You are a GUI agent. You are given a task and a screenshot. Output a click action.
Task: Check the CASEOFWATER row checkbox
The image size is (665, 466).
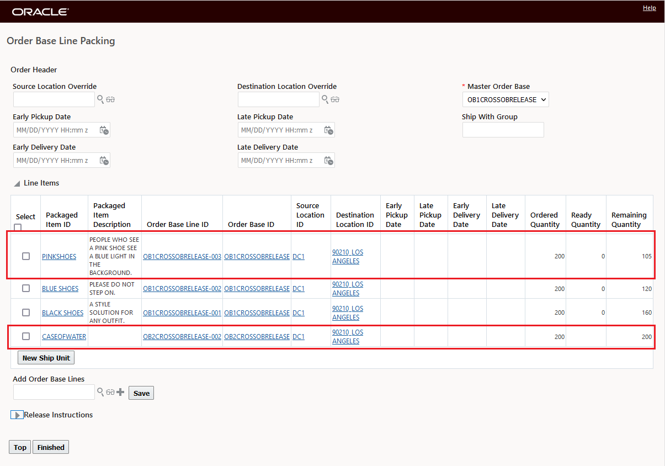(26, 336)
